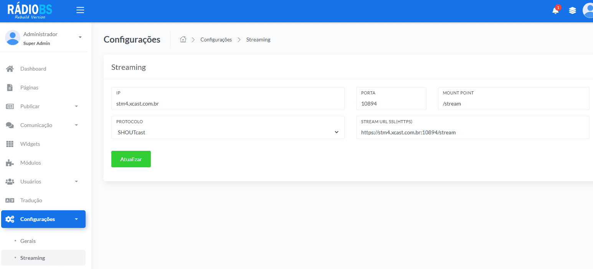Toggle the hamburger menu icon

click(80, 10)
